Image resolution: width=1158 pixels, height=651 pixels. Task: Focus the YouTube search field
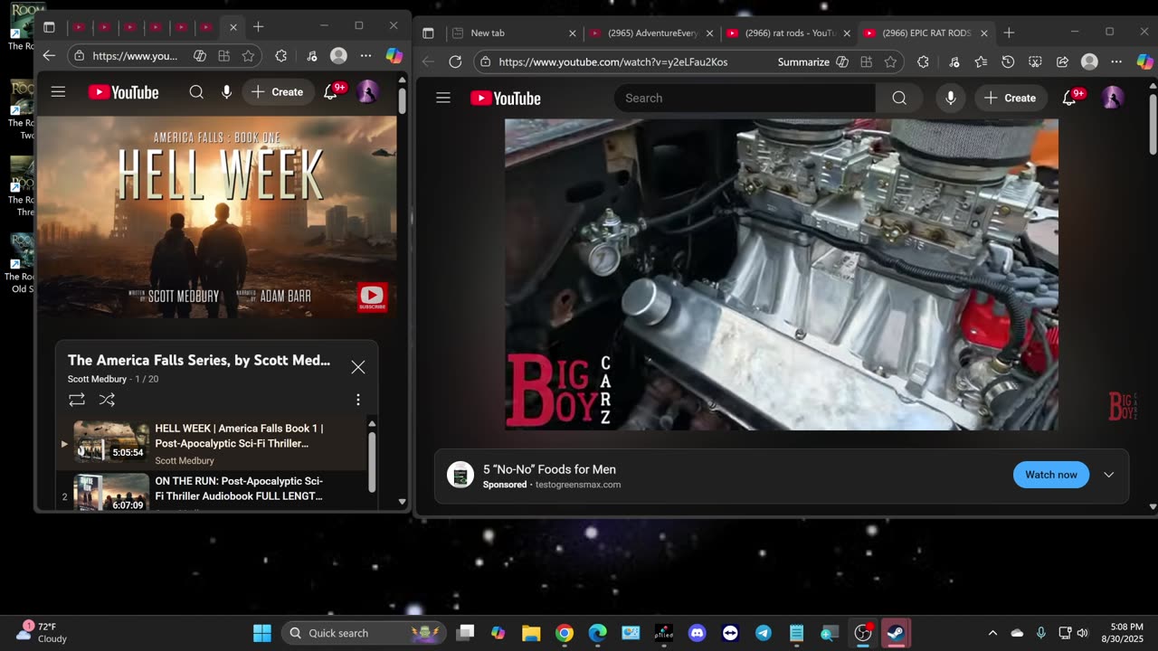pos(744,98)
